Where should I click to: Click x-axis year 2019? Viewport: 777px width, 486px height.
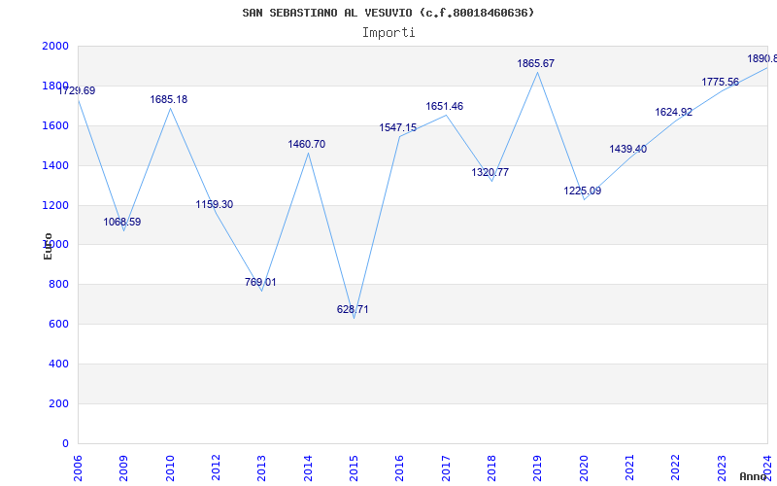(x=538, y=468)
